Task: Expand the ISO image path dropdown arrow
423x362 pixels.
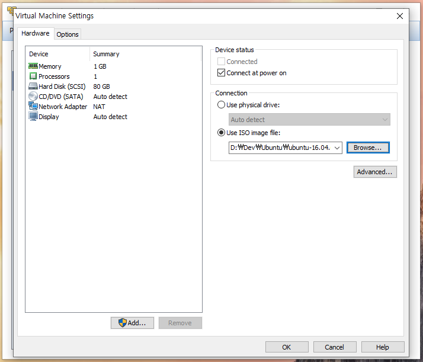Action: [337, 148]
